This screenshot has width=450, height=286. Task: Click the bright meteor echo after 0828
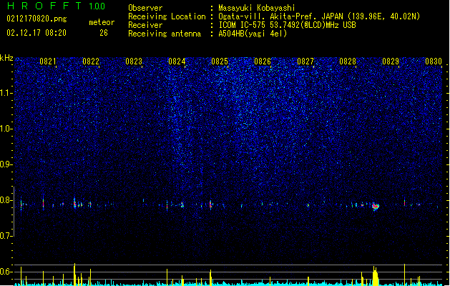(376, 206)
